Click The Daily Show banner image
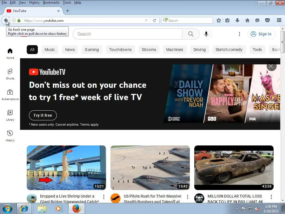This screenshot has height=214, width=285. [188, 94]
